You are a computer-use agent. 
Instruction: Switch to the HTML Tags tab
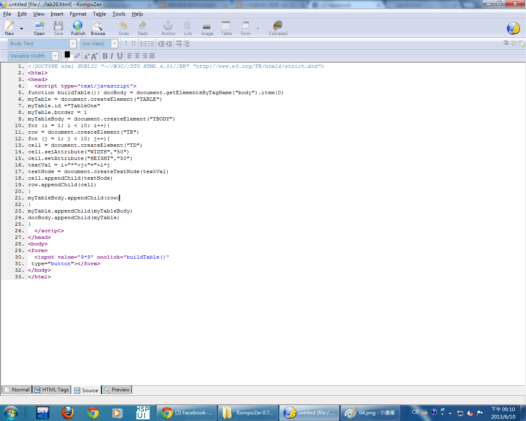point(52,390)
